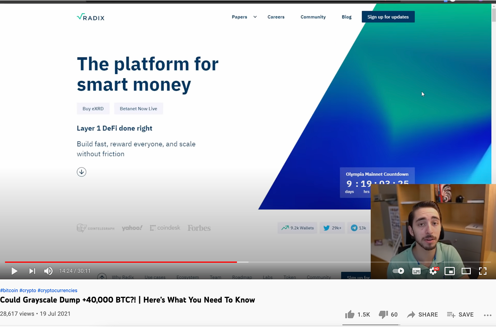The height and width of the screenshot is (327, 496).
Task: Click the #bitcoin hashtag
Action: tap(9, 290)
